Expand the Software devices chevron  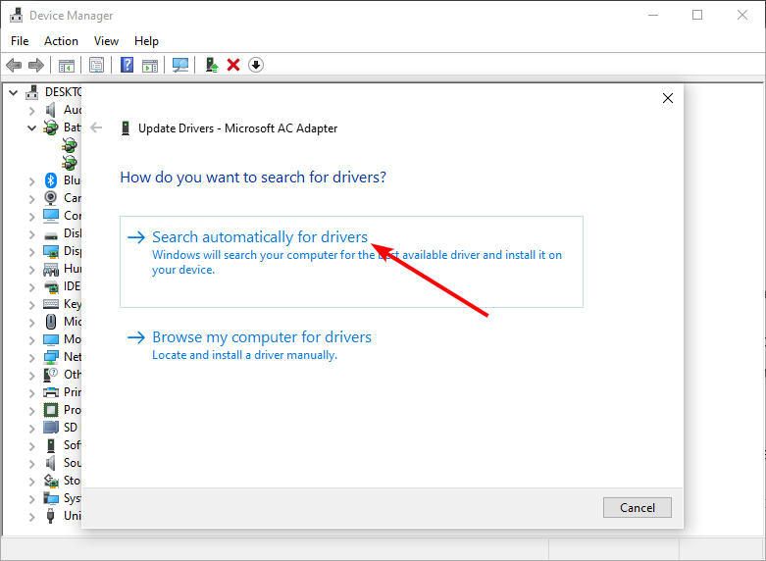click(32, 446)
